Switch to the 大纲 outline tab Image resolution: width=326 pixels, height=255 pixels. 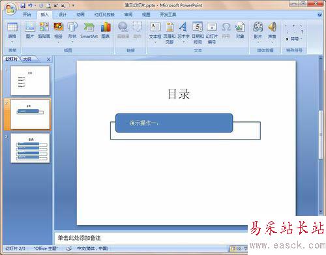point(27,59)
